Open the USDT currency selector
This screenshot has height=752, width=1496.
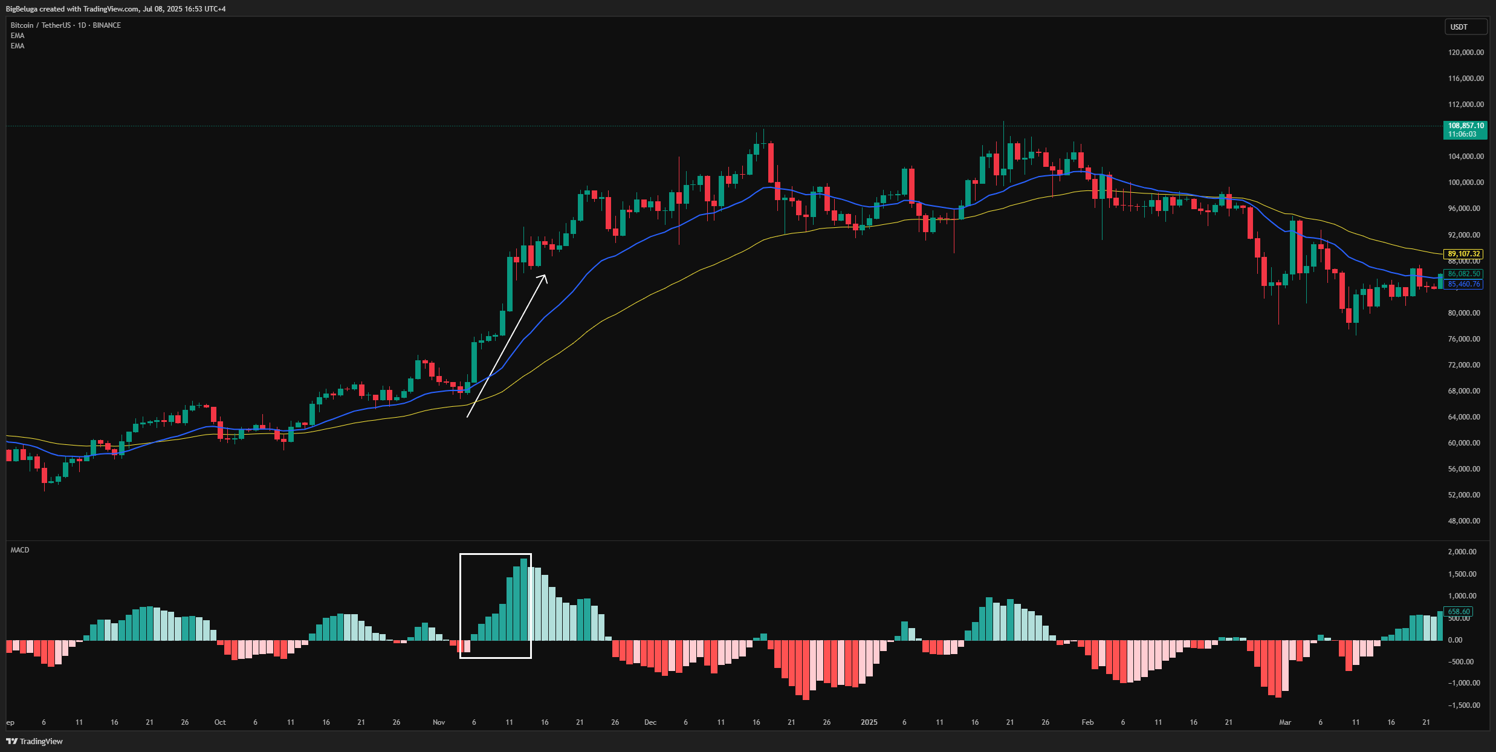pyautogui.click(x=1465, y=27)
